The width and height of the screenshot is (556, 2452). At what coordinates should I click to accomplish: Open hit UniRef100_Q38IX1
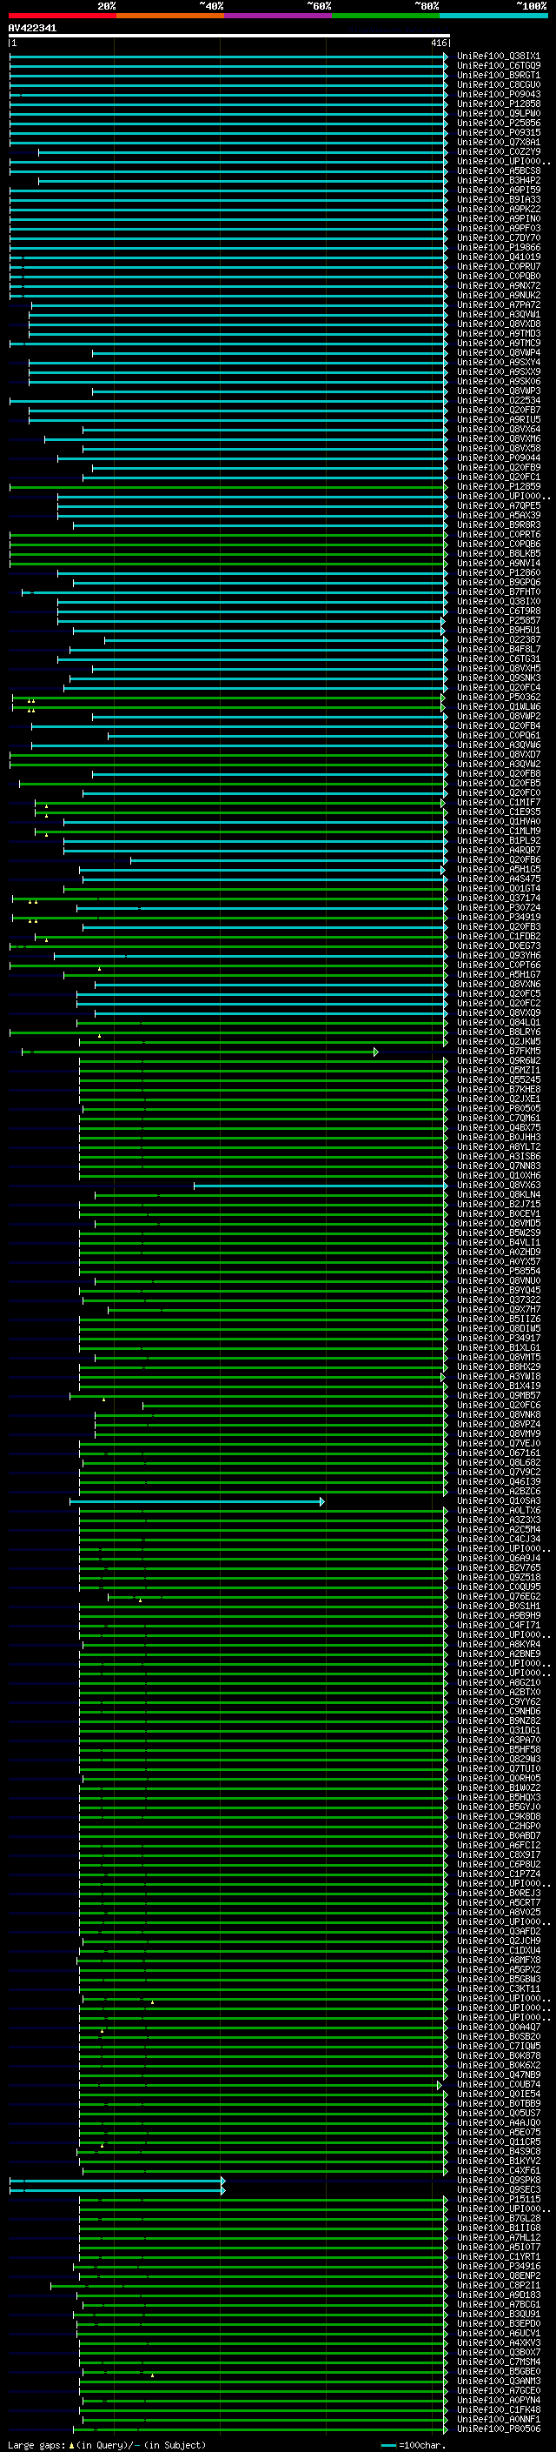499,57
